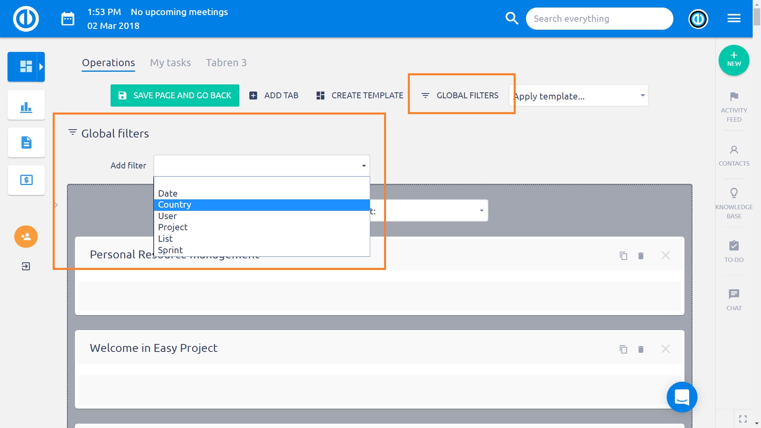Switch to the Tabren 3 tab
Viewport: 761px width, 428px height.
[226, 63]
